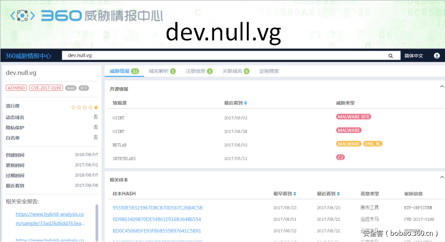Switch to the 域名解析 tab

[162, 71]
